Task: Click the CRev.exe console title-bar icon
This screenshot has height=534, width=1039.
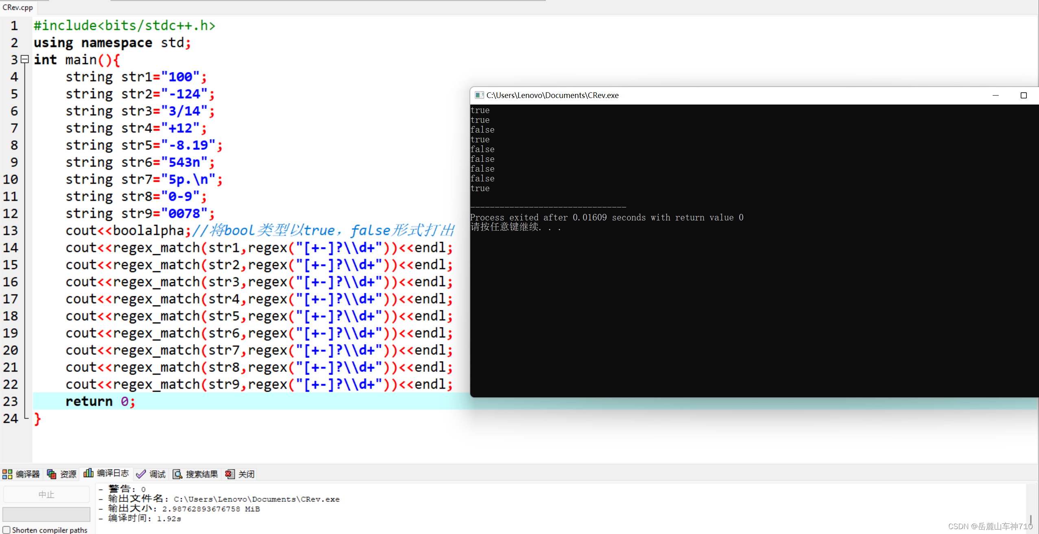Action: [x=479, y=95]
